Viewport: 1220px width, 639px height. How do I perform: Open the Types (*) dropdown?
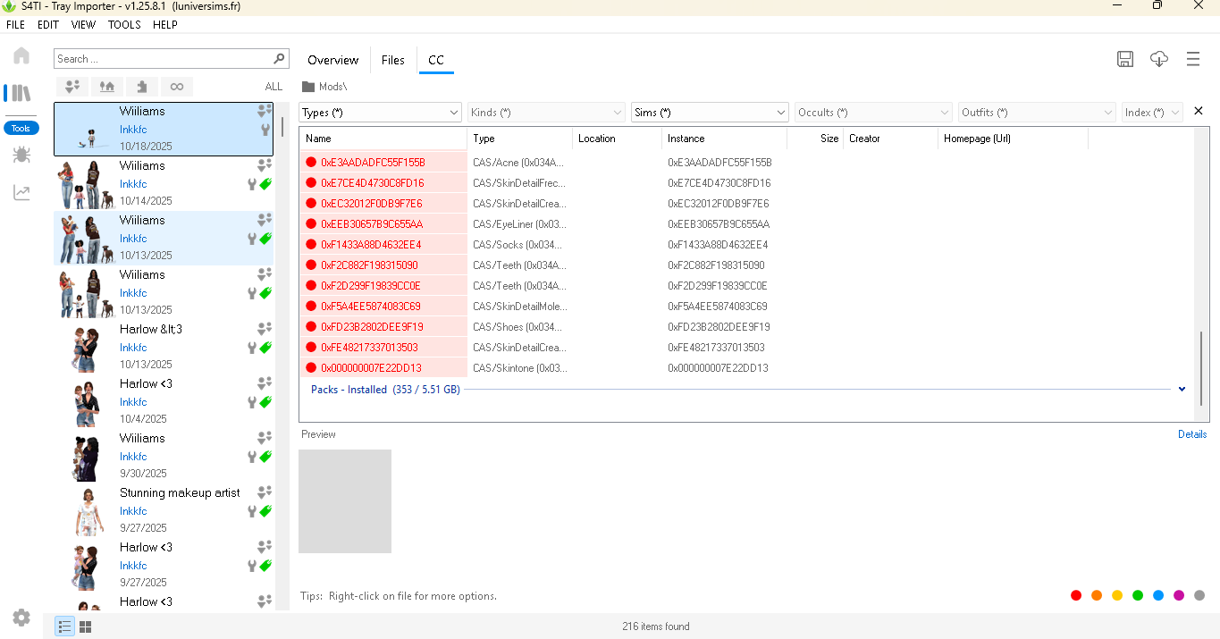coord(380,113)
